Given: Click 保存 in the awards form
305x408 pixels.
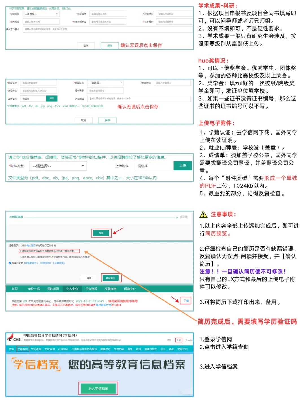Looking at the screenshot, I should coord(107,120).
